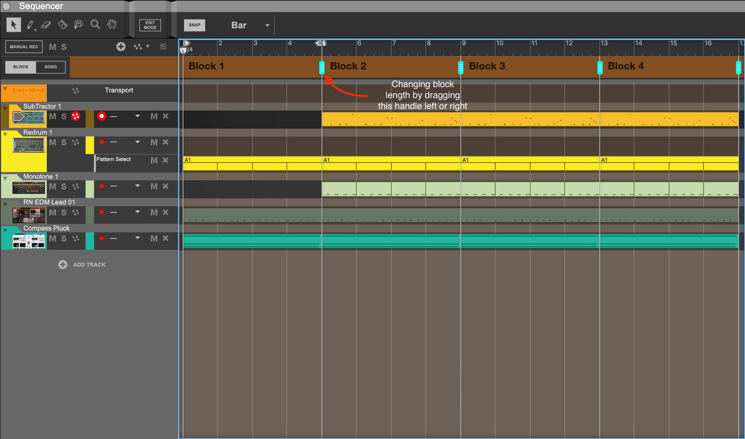The height and width of the screenshot is (439, 745).
Task: Toggle record enable on SubTractor 1 lane
Action: click(x=102, y=116)
